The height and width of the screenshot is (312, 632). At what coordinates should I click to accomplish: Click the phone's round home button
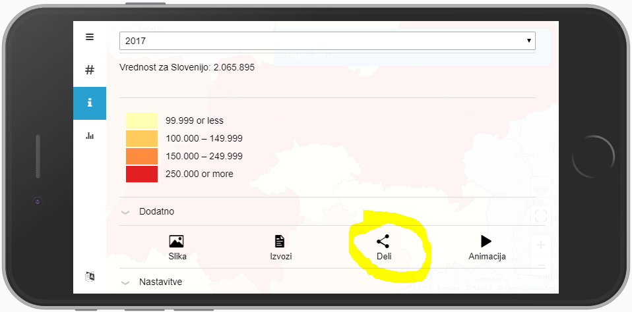pyautogui.click(x=593, y=157)
